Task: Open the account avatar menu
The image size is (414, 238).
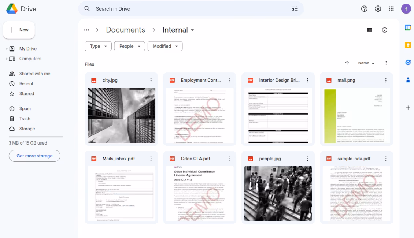Action: [x=406, y=9]
